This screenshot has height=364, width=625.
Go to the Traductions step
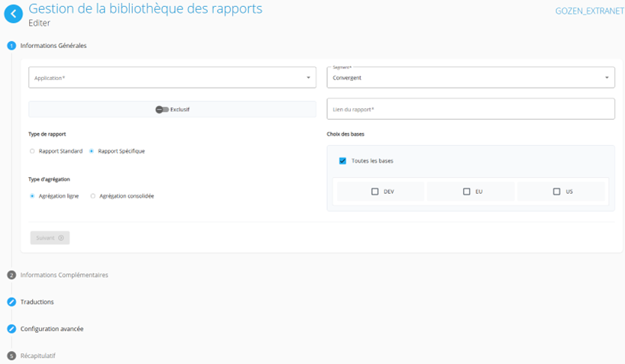(37, 302)
